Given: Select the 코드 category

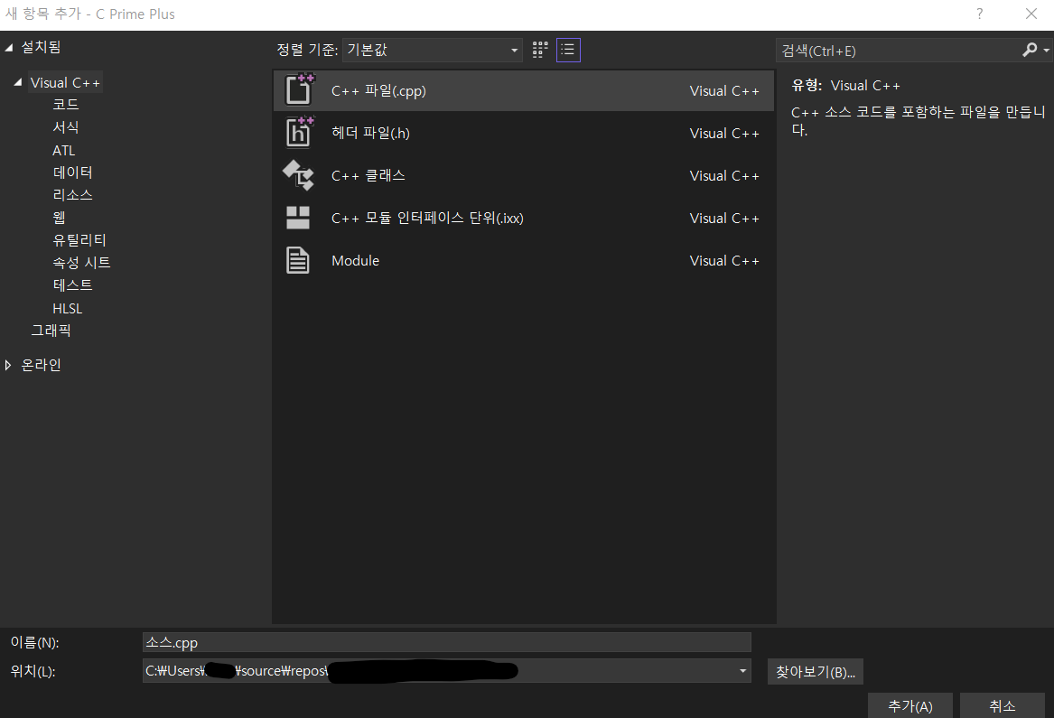Looking at the screenshot, I should coord(66,104).
